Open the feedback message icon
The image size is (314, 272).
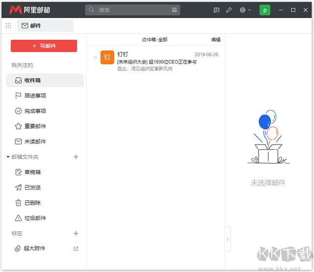[216, 10]
